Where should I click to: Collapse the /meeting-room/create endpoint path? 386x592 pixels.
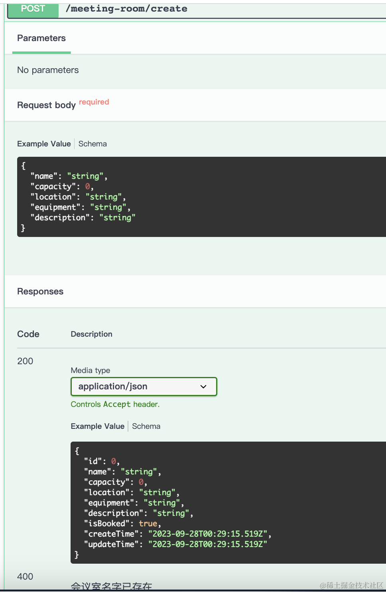126,9
